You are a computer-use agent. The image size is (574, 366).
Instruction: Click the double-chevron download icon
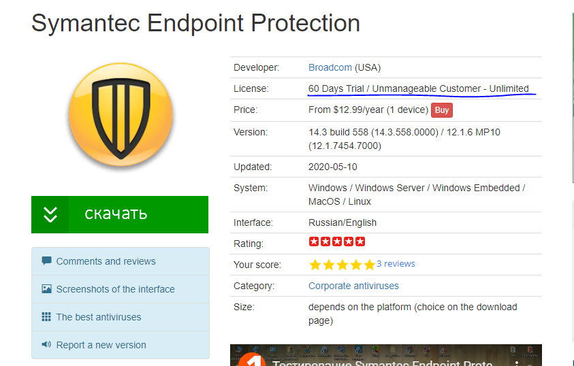click(x=50, y=214)
